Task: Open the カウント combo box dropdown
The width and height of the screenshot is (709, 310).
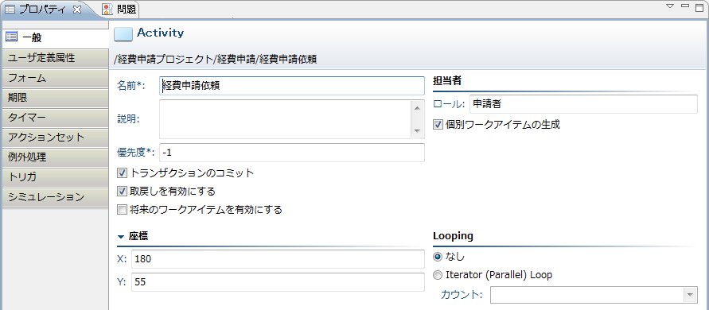Action: pos(690,295)
